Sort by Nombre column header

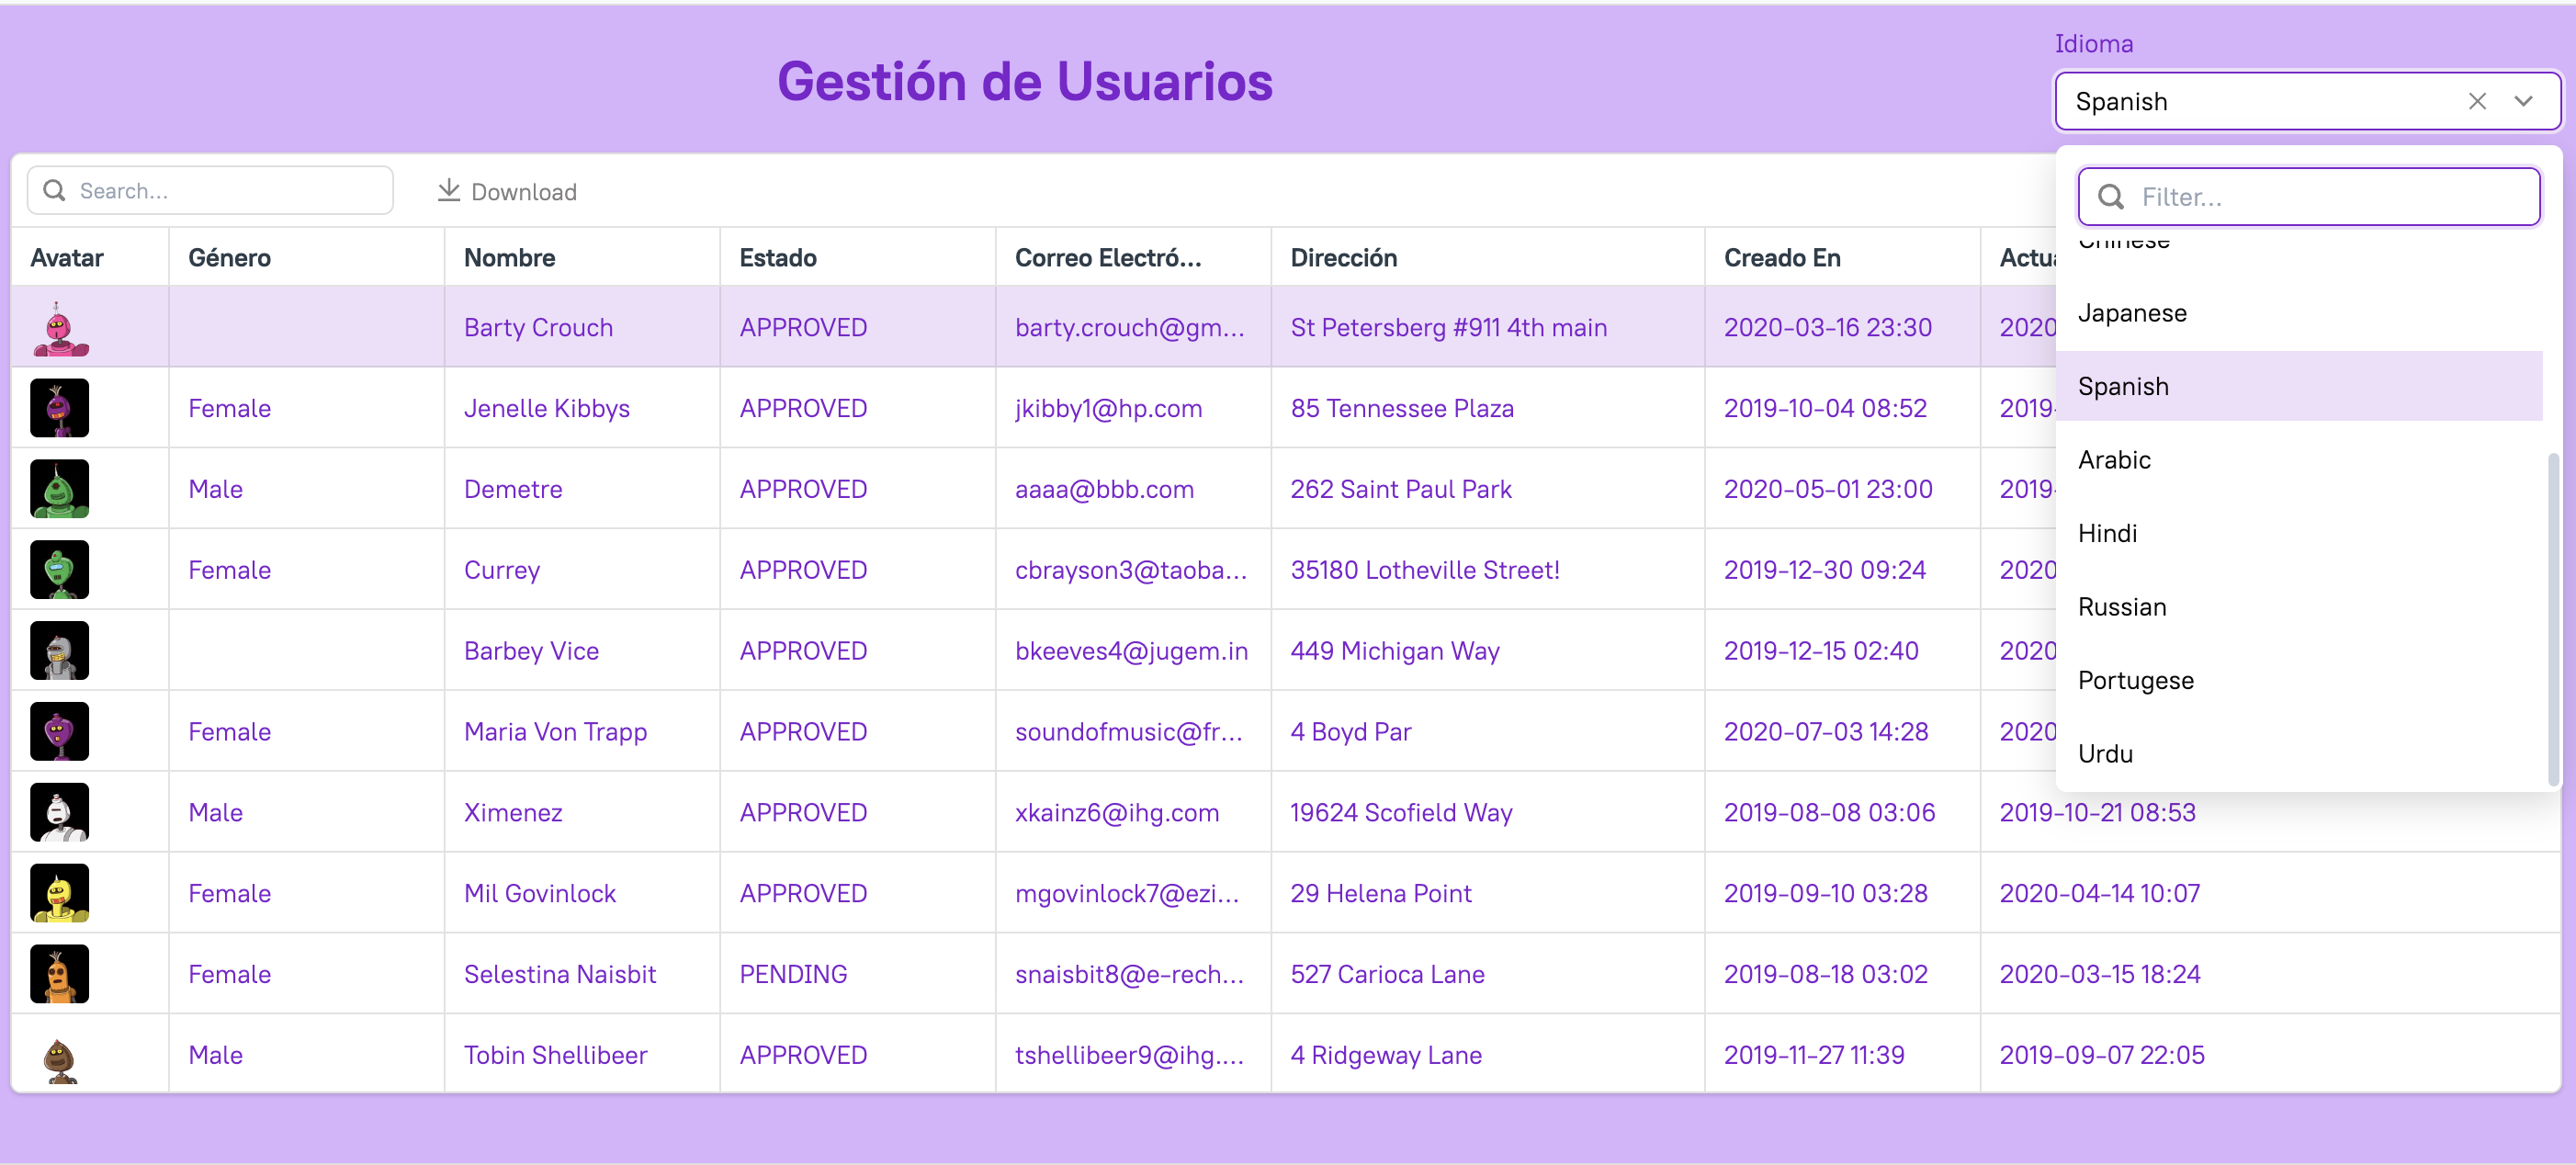(x=510, y=258)
